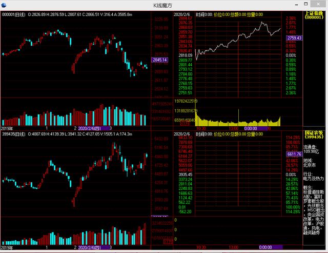
Task: Click the 概念 description block in sidebar
Action: click(x=314, y=210)
